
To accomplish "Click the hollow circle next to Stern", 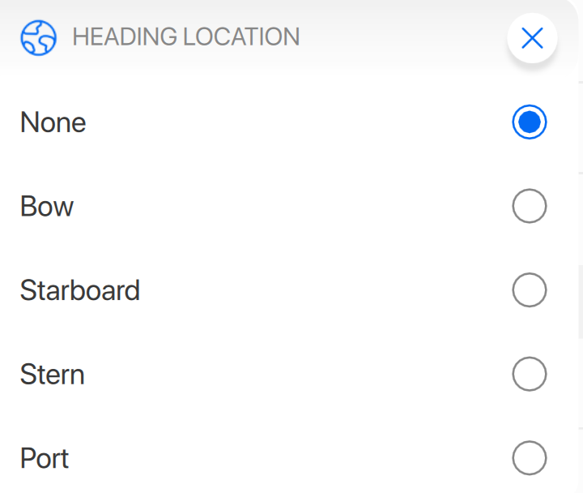I will pos(530,374).
